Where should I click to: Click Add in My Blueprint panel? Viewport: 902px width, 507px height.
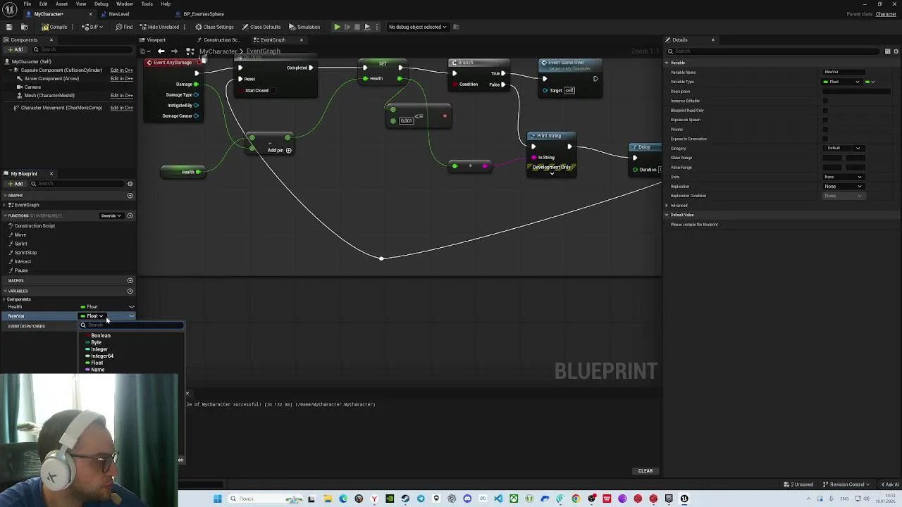tap(15, 184)
